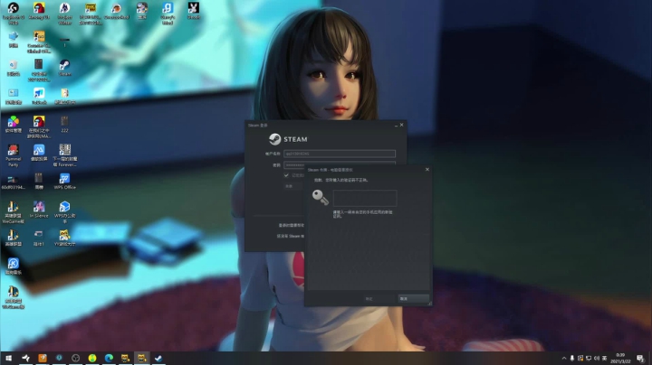652x365 pixels.
Task: Click the Steam Guard code input box
Action: pyautogui.click(x=365, y=198)
